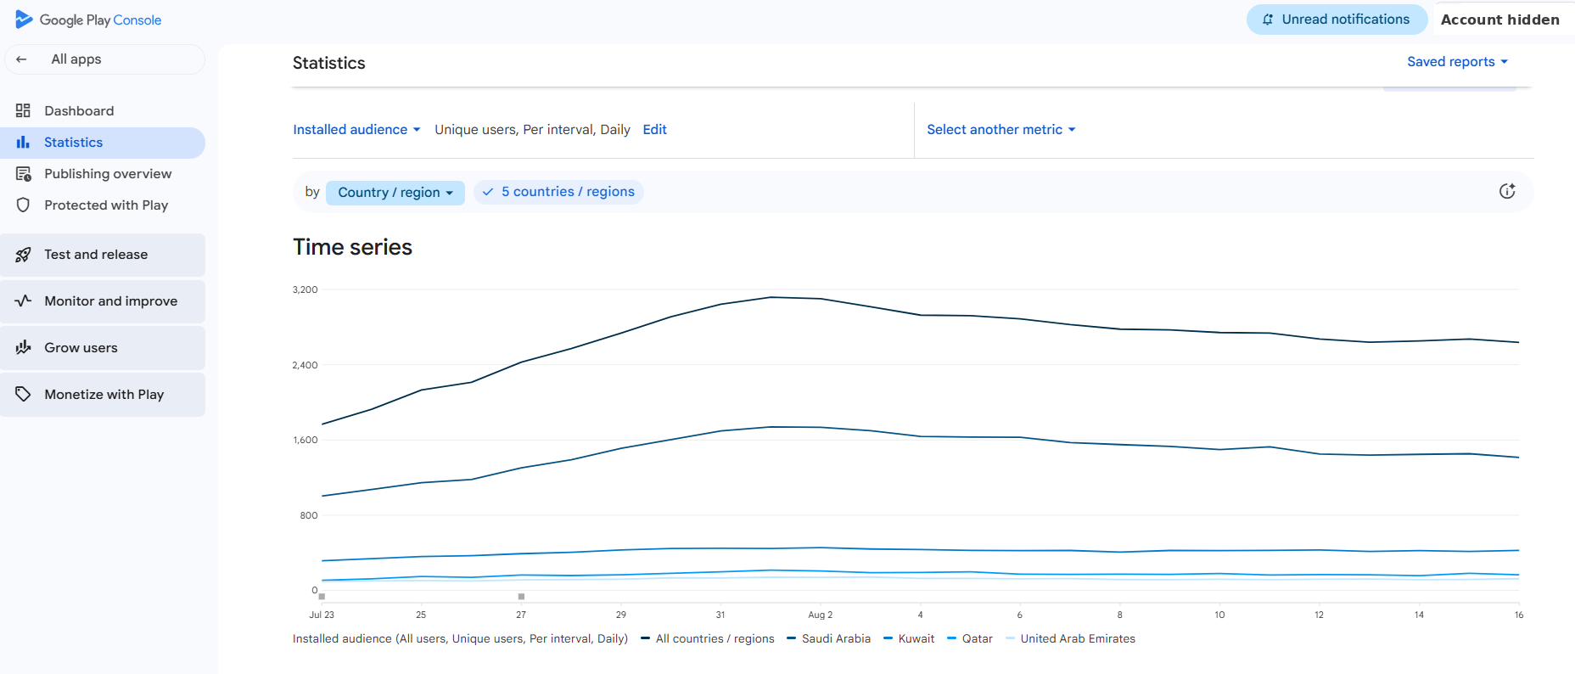The image size is (1575, 674).
Task: Click the 3,200 y-axis label
Action: pyautogui.click(x=305, y=289)
